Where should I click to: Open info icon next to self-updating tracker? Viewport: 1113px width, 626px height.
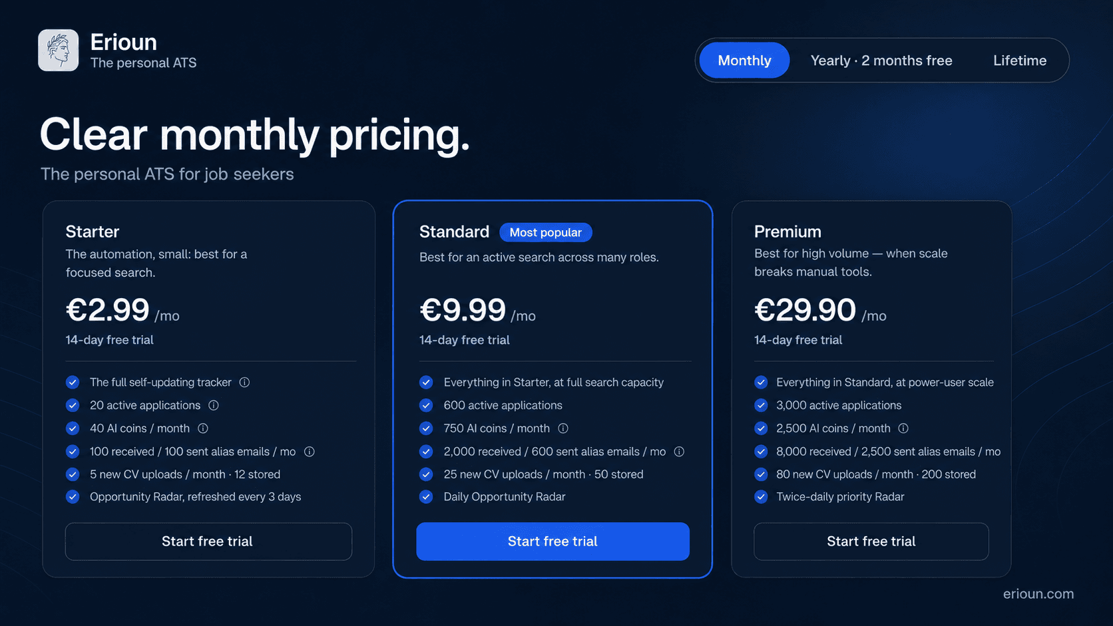point(244,383)
